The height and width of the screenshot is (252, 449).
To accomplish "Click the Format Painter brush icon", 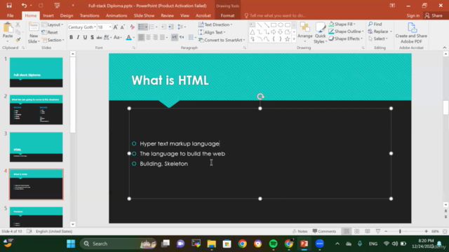I will (x=18, y=40).
